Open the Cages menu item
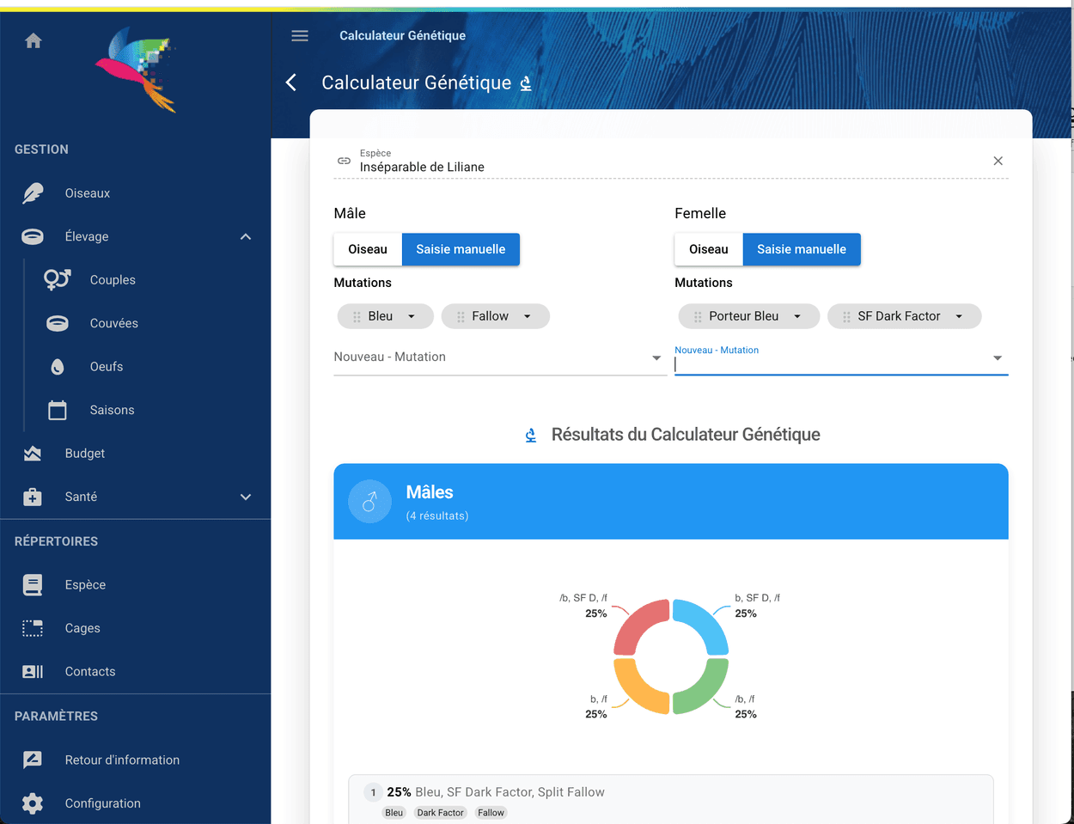Image resolution: width=1074 pixels, height=824 pixels. coord(82,628)
